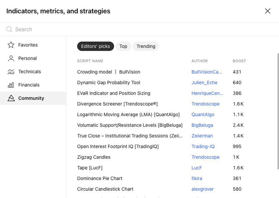Add Tape [LucF] script
This screenshot has height=198, width=279.
click(90, 168)
